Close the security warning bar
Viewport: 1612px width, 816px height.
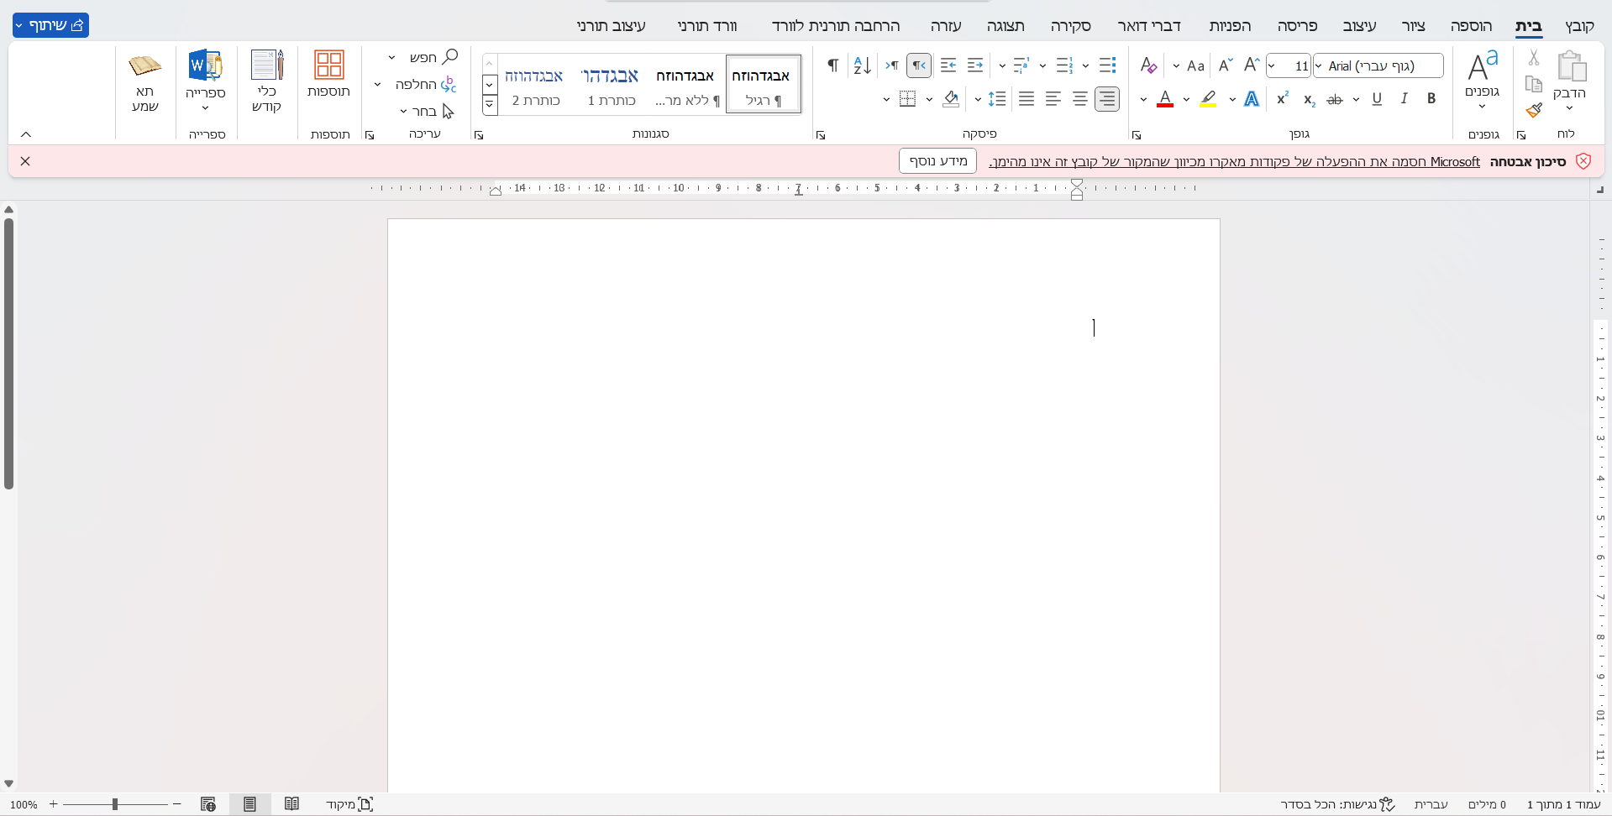tap(25, 161)
